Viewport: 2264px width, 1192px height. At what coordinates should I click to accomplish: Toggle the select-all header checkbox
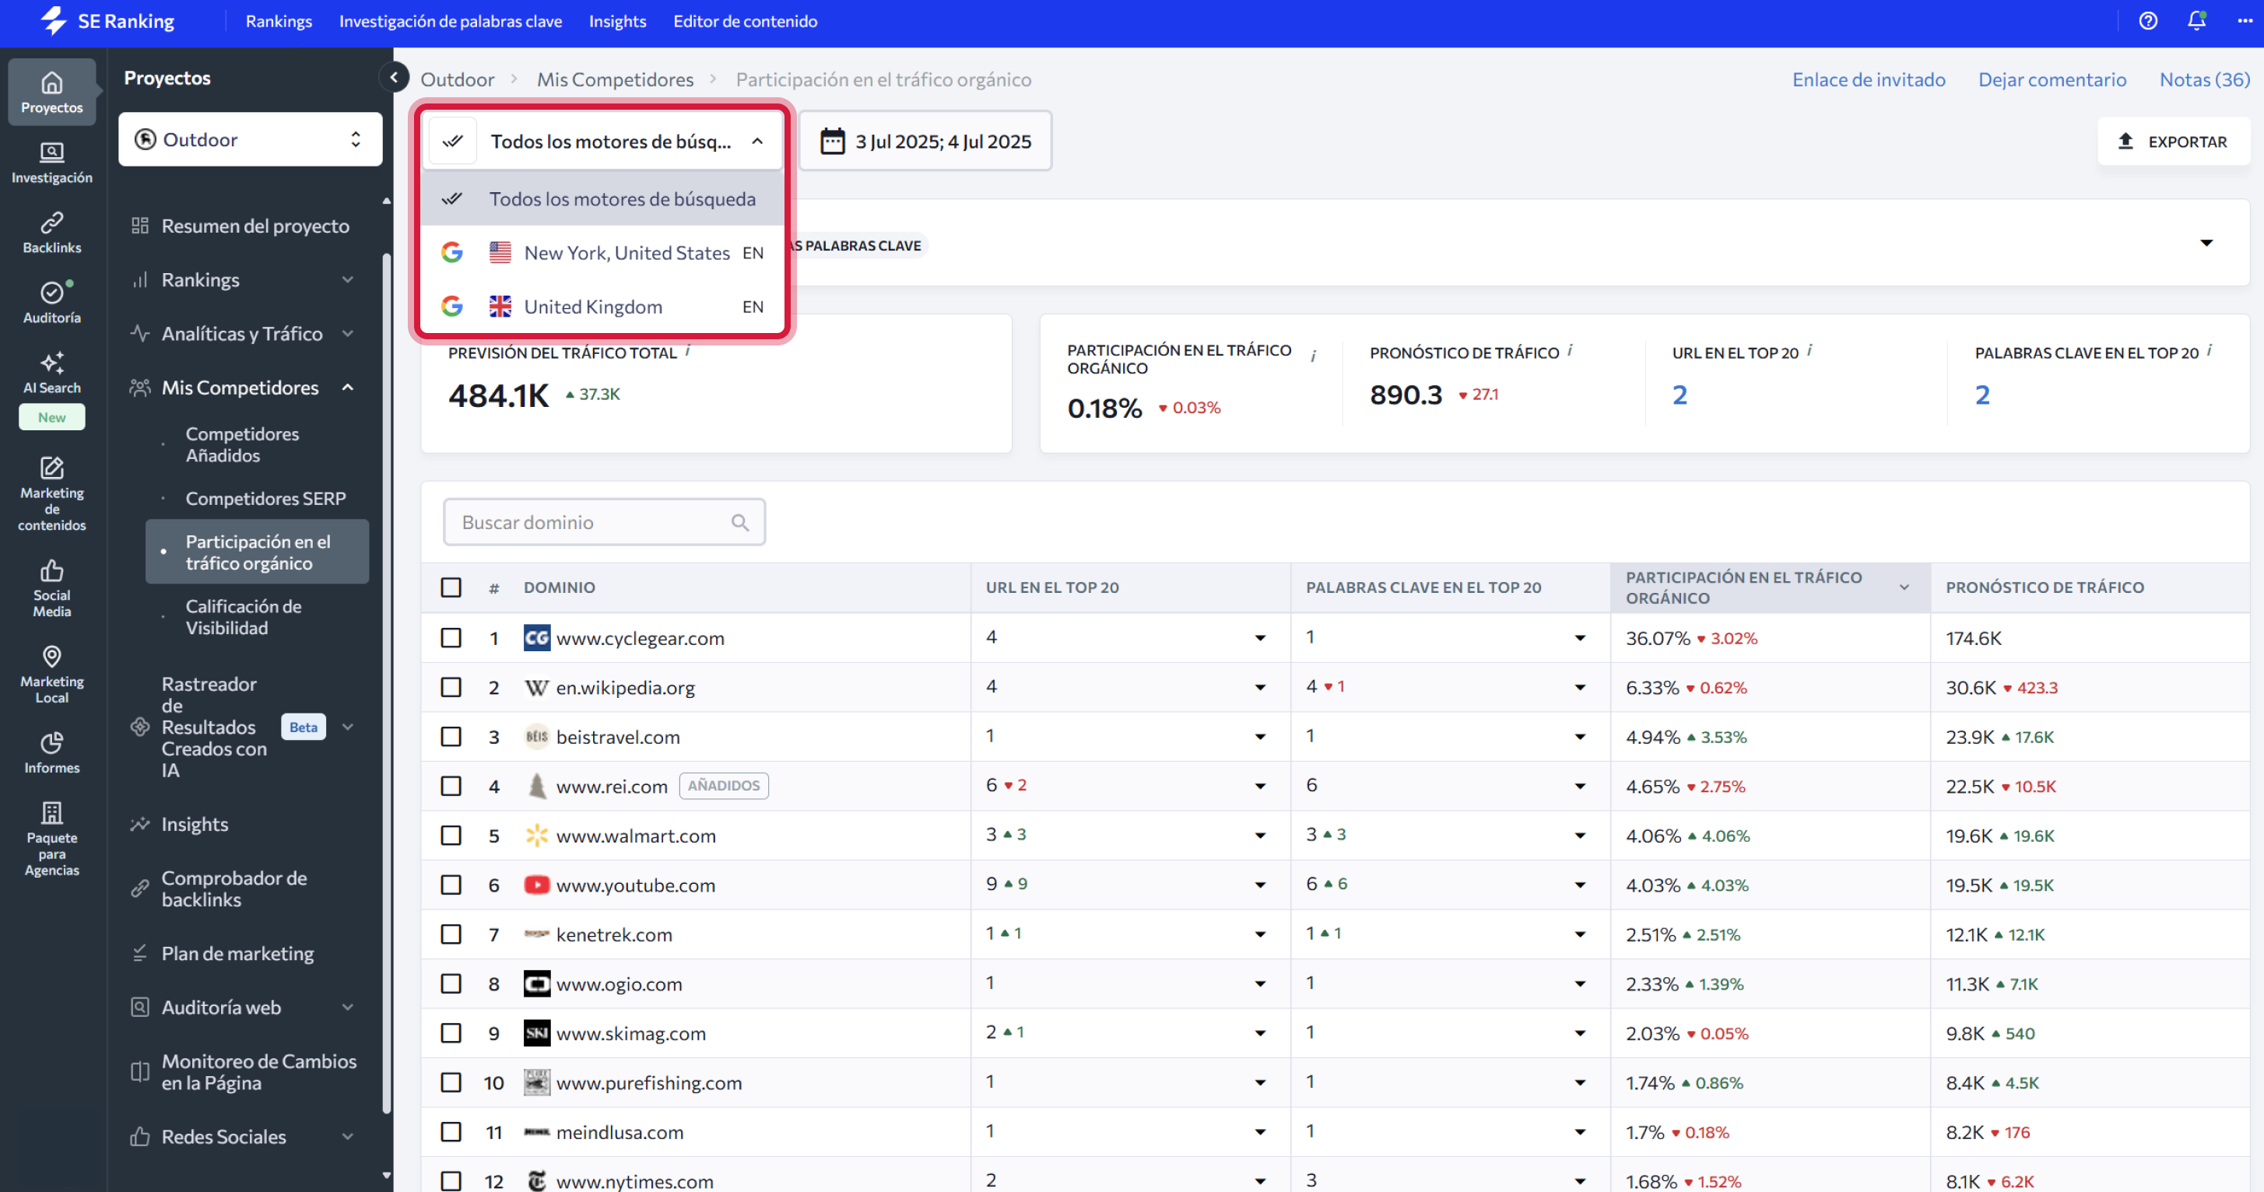[451, 587]
